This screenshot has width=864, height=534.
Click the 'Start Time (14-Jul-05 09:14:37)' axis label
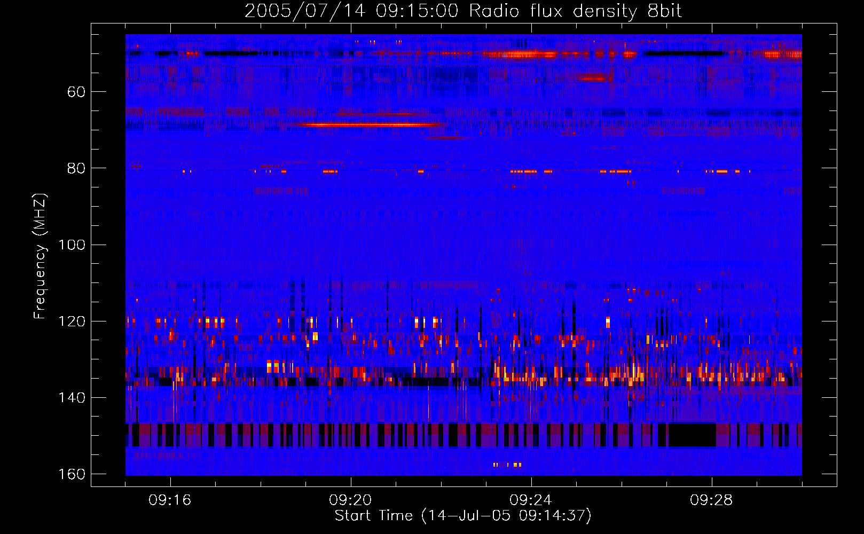[x=463, y=516]
